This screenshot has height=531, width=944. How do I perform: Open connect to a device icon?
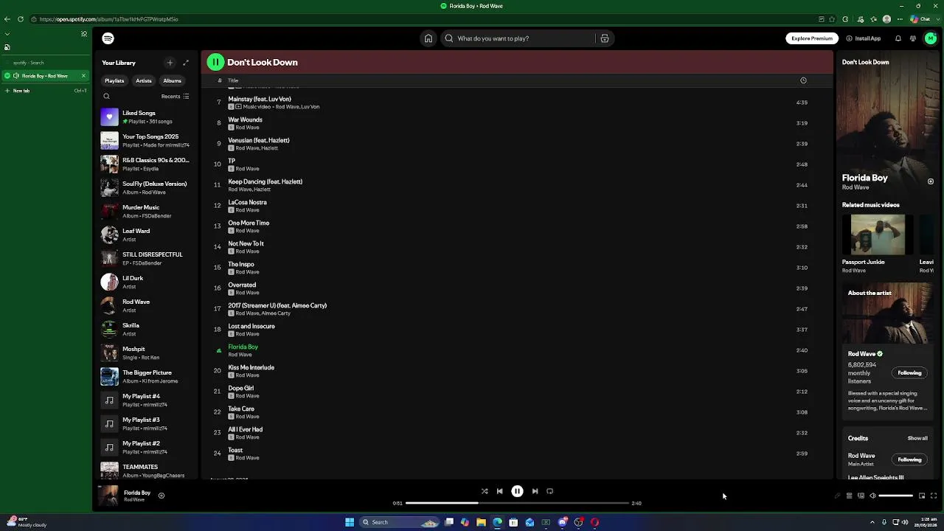click(861, 496)
